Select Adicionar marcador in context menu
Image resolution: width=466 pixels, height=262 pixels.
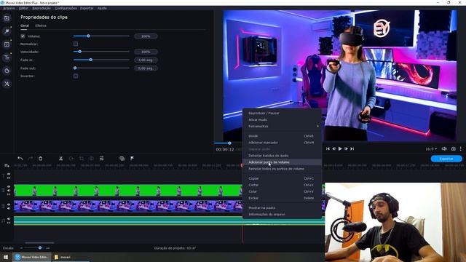tap(282, 143)
